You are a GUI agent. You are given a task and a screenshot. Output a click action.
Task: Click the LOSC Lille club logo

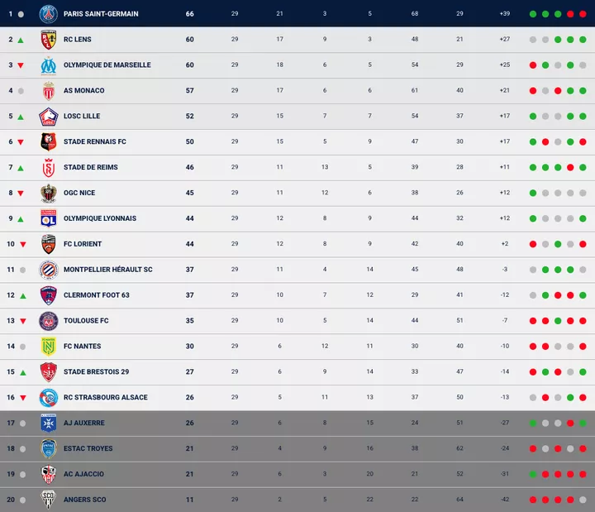click(x=48, y=117)
